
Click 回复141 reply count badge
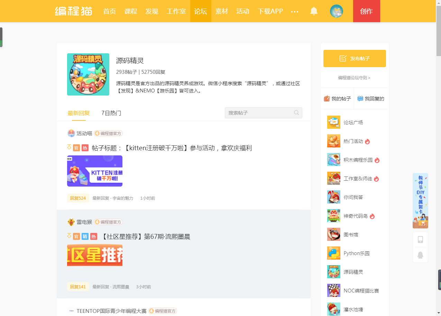(78, 287)
